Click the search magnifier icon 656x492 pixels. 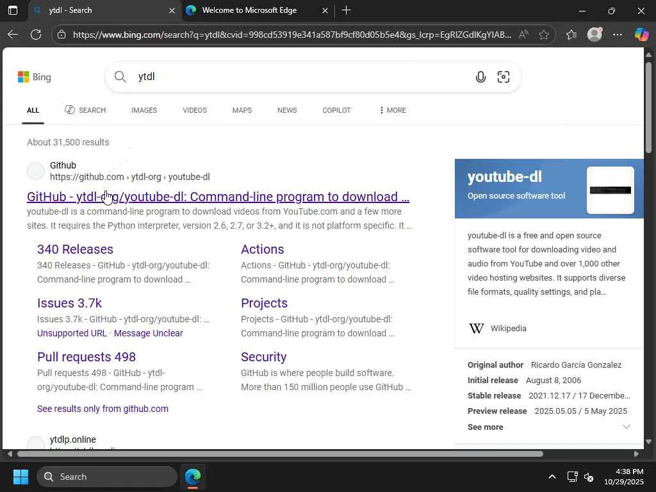point(120,77)
